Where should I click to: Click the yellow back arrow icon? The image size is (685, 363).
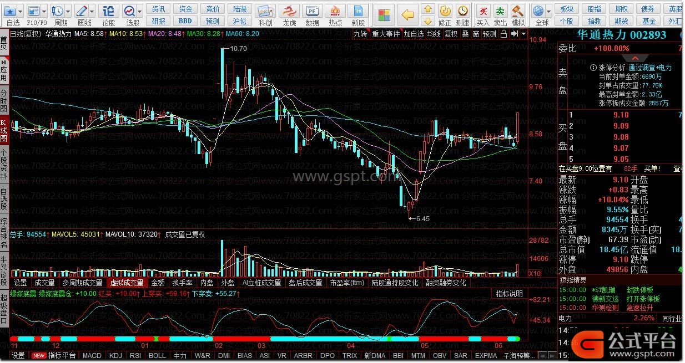point(408,14)
